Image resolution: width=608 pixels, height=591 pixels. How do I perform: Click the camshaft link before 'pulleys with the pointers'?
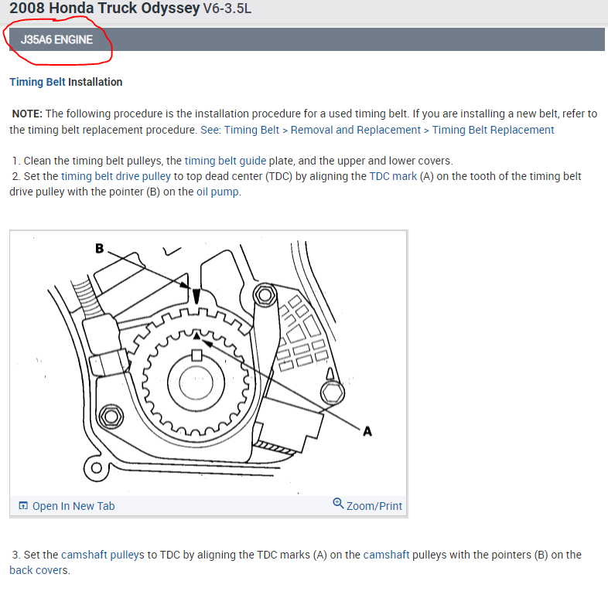coord(386,555)
